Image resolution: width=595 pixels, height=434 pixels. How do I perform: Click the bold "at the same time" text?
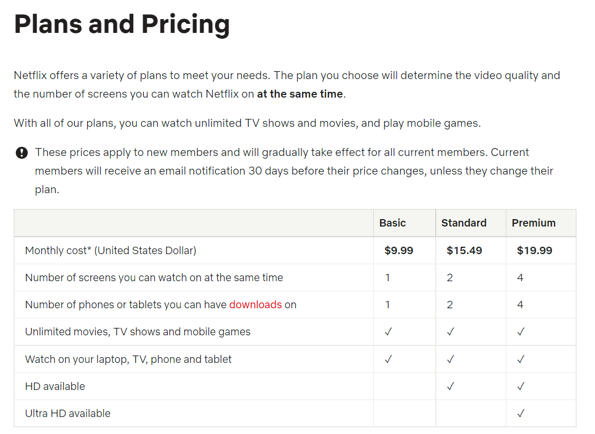click(x=300, y=94)
